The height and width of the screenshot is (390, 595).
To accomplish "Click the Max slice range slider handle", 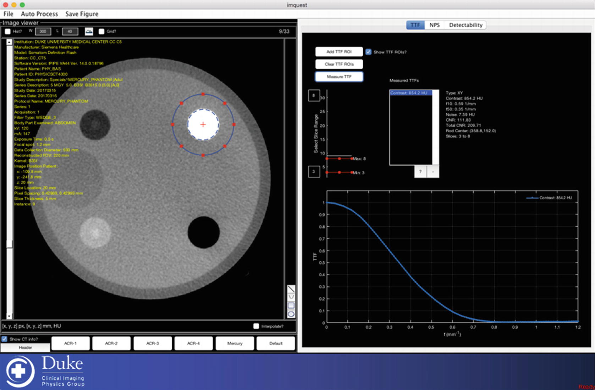I will (x=340, y=159).
